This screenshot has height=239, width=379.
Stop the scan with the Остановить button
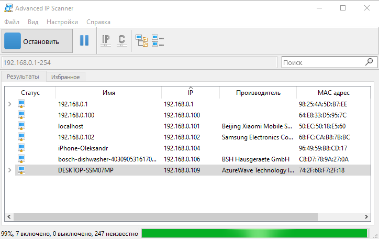(x=37, y=41)
